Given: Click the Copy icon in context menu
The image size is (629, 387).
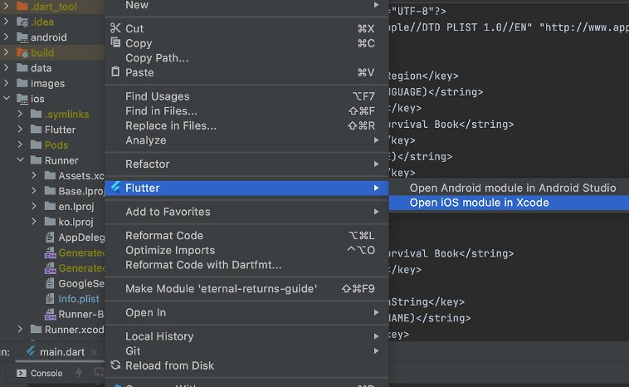Looking at the screenshot, I should (x=115, y=43).
